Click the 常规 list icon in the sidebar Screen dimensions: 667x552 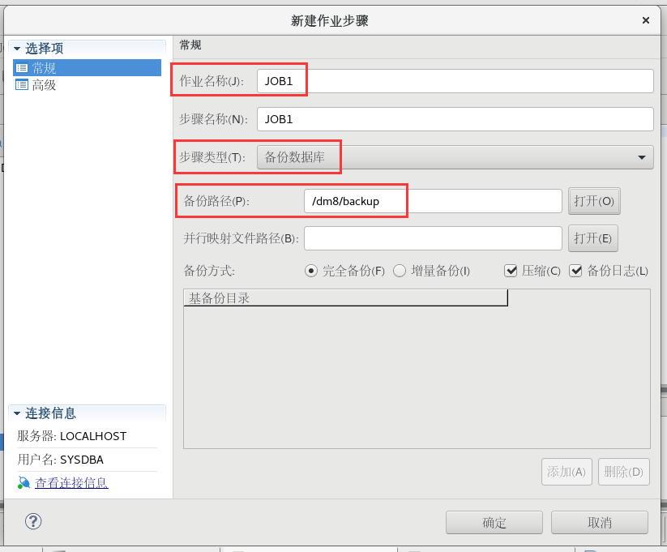[x=22, y=67]
